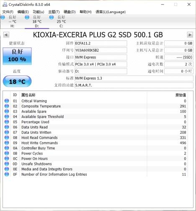Click status dot for Error Information Log Entries
Screen dimensions: 196x211
7,174
